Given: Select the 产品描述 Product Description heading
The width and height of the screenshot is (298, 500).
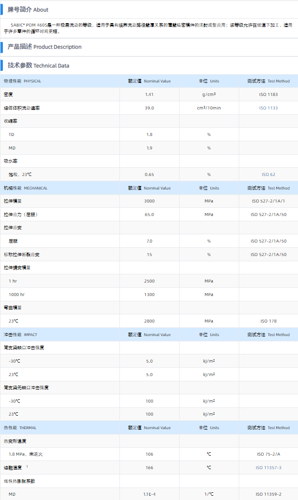Looking at the screenshot, I should pos(44,47).
